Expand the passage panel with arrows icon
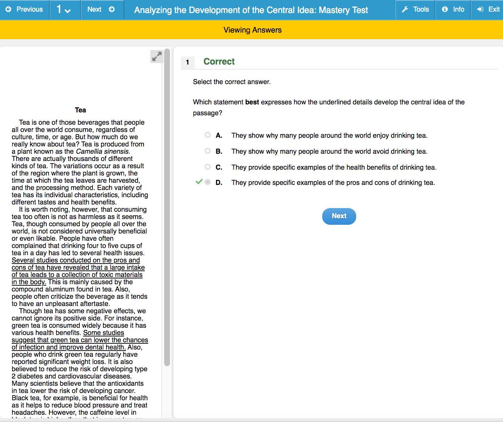The width and height of the screenshot is (503, 422). pos(157,57)
